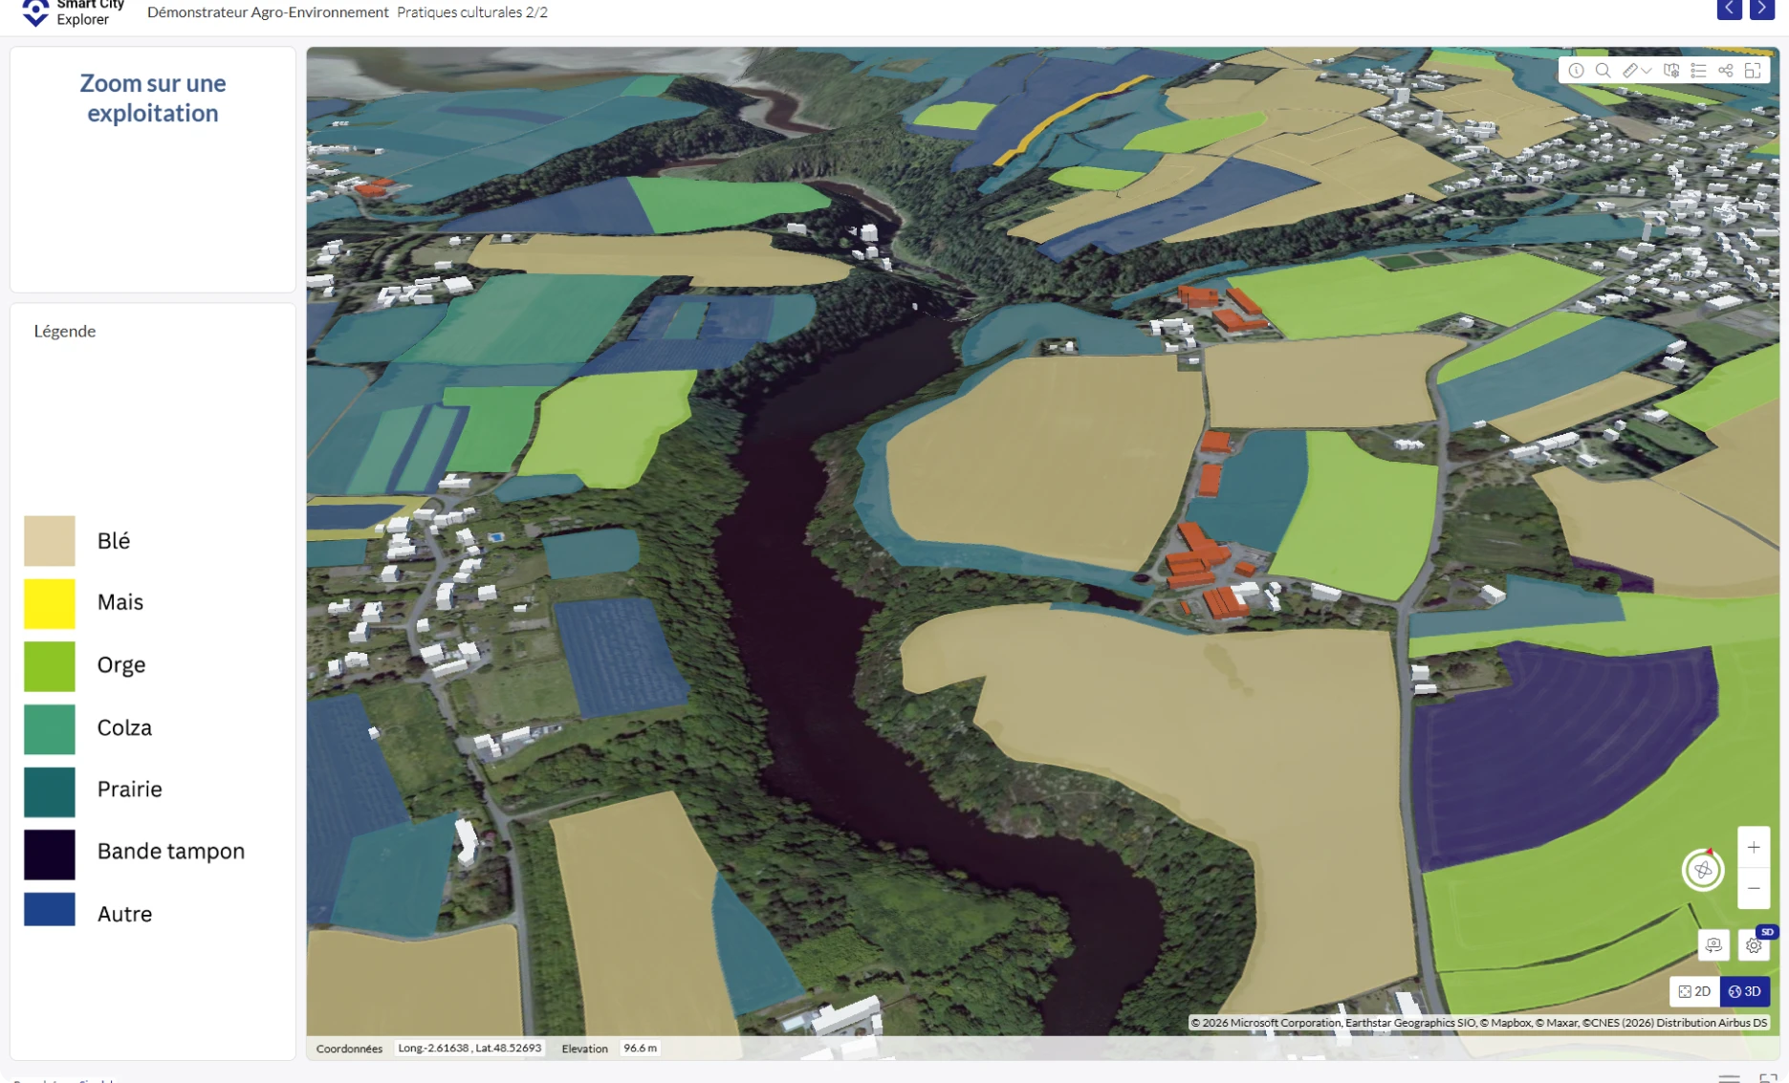Click the Blé legend color swatch
The image size is (1789, 1083).
click(x=50, y=541)
